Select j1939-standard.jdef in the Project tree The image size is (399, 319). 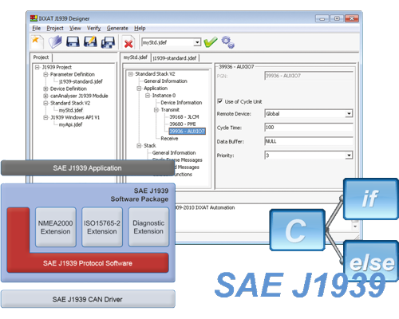click(x=81, y=81)
